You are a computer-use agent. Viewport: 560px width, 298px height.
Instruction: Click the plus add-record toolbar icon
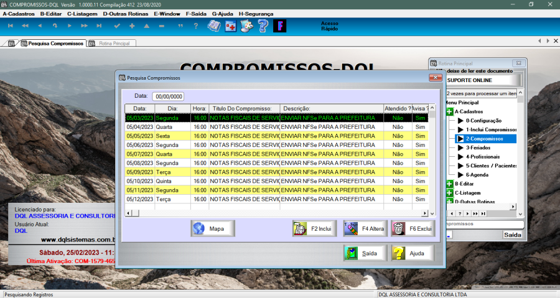[132, 26]
